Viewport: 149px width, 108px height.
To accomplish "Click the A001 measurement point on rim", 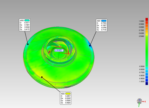I will [90, 46].
